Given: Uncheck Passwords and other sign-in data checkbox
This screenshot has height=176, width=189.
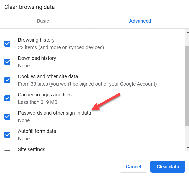Looking at the screenshot, I should [x=7, y=117].
